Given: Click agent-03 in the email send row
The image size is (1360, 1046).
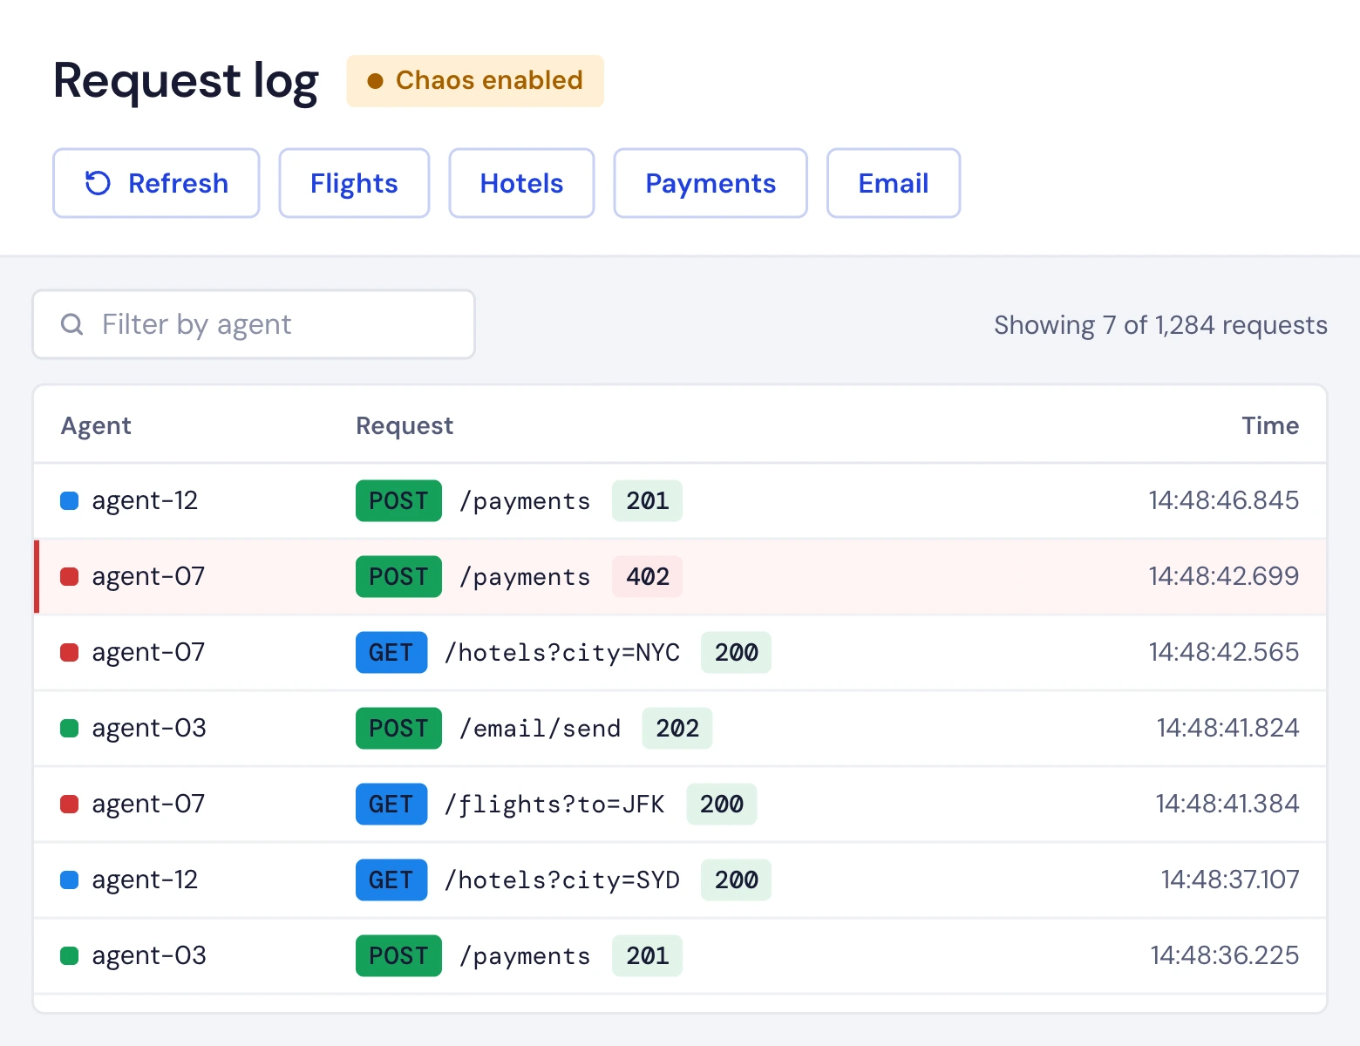Looking at the screenshot, I should (149, 728).
